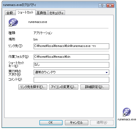
Task: Click the 作業フォルダ input field
Action: click(x=71, y=57)
